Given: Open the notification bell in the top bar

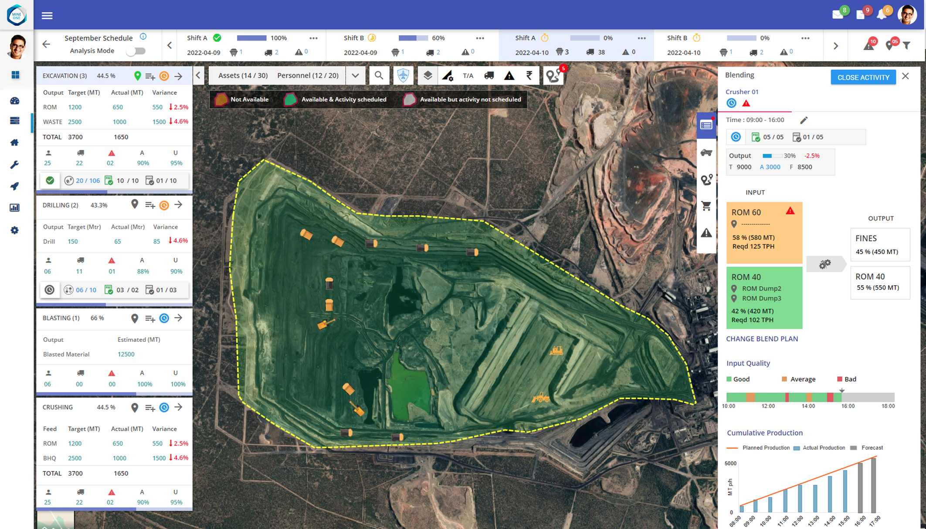Looking at the screenshot, I should coord(882,14).
